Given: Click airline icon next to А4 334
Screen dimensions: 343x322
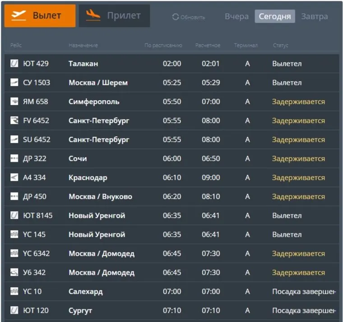Looking at the screenshot, I should point(14,177).
